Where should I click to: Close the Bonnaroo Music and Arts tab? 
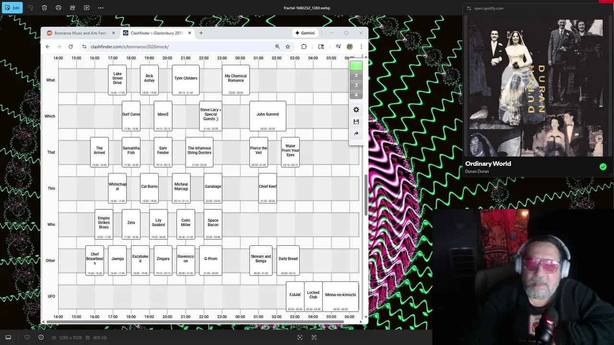113,33
